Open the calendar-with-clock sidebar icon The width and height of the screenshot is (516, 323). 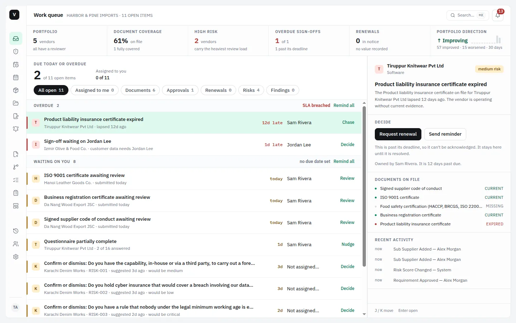pyautogui.click(x=16, y=65)
